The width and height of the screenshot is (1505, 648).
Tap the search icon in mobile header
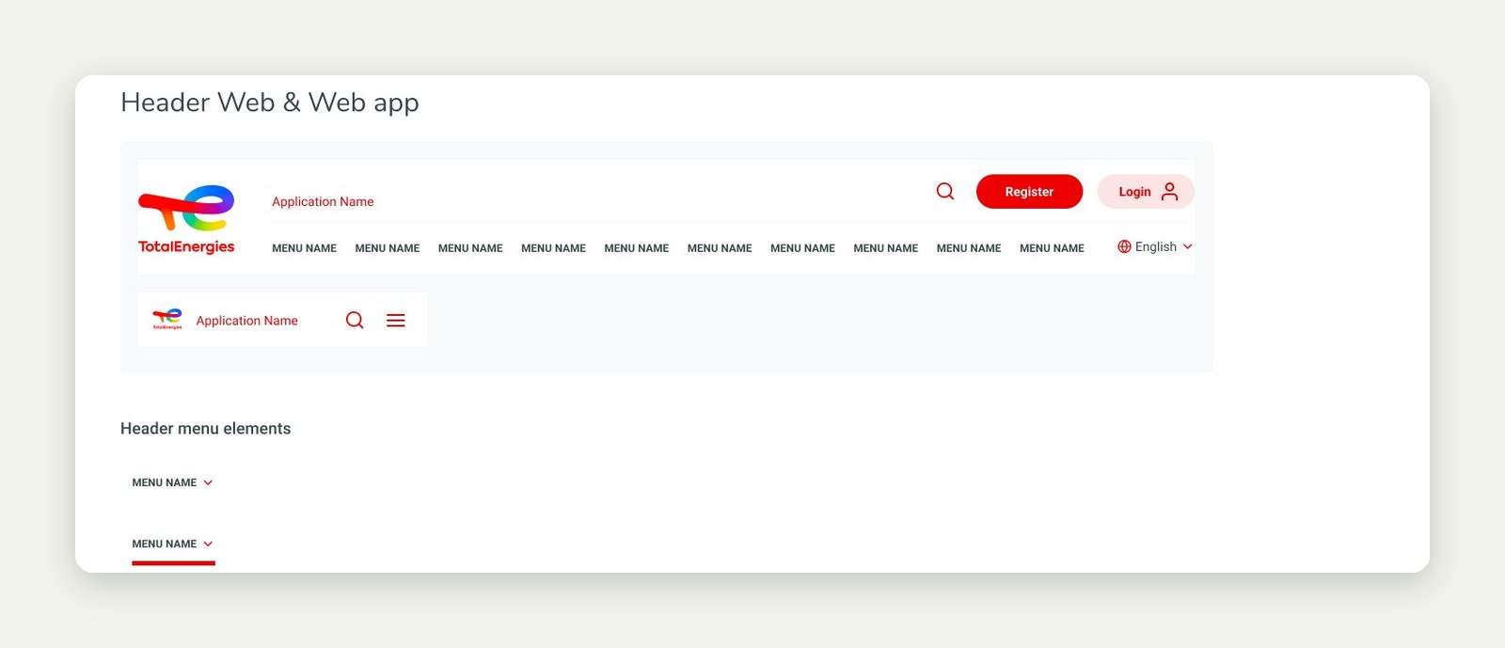(x=355, y=320)
